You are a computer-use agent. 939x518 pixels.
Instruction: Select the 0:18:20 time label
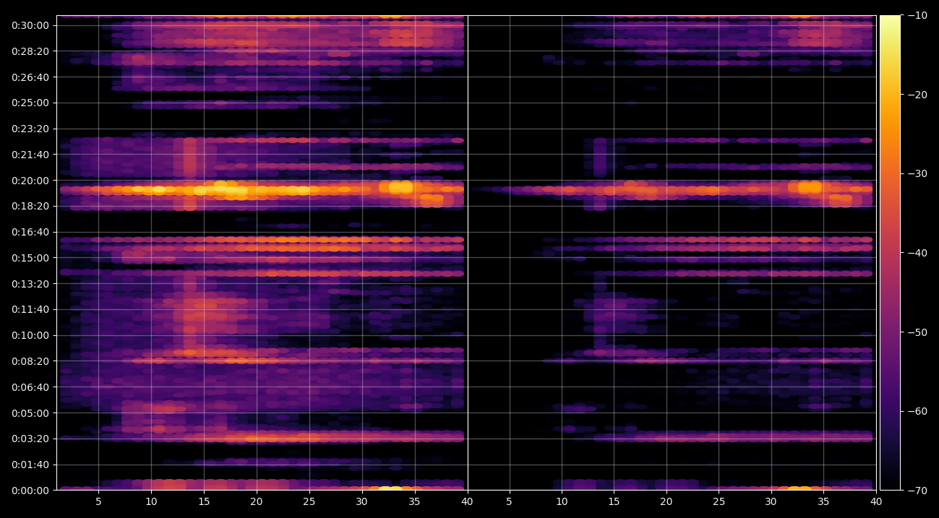click(x=30, y=206)
